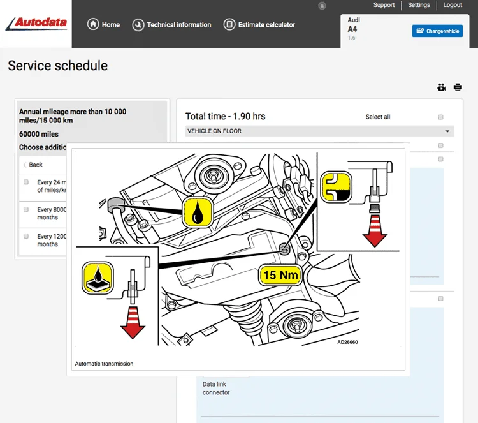Open the Support menu link
Viewport: 478px width, 423px height.
[384, 5]
